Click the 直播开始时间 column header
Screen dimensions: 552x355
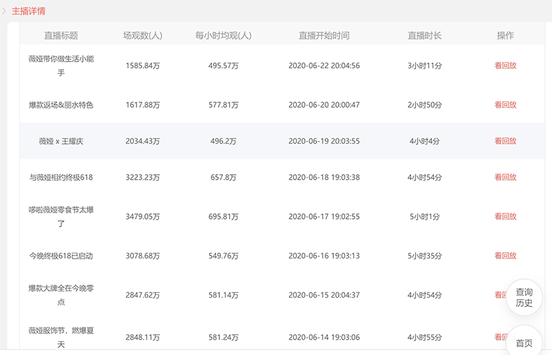click(324, 36)
